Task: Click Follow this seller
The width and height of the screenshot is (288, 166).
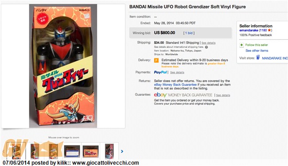Action: pos(257,45)
